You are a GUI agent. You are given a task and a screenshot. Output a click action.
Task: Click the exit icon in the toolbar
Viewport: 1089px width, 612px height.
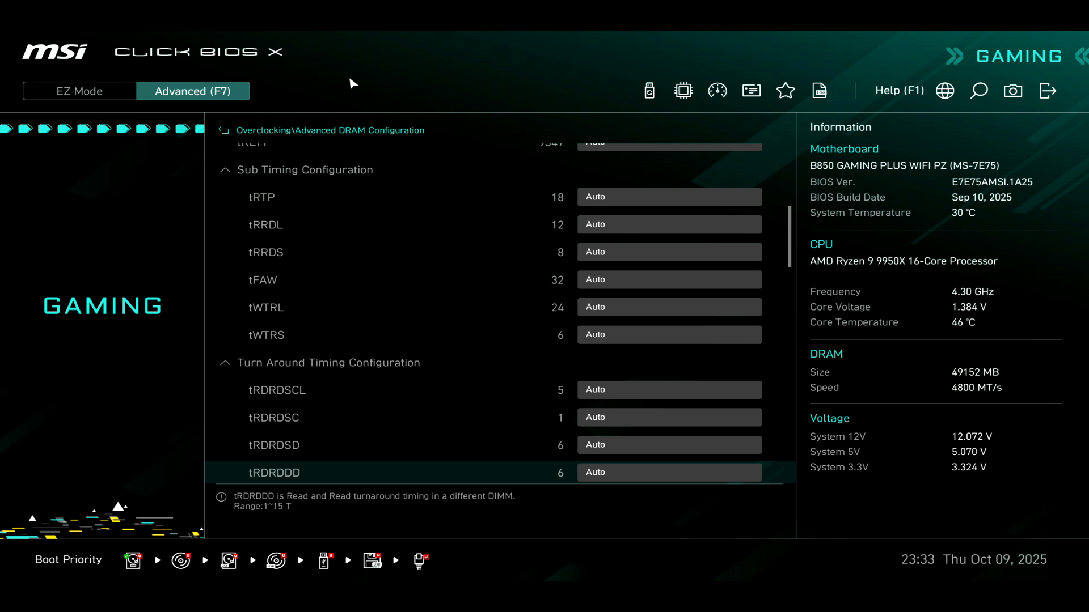click(x=1048, y=91)
